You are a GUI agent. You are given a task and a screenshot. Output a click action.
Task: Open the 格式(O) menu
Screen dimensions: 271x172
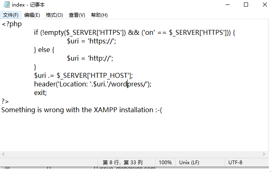(x=54, y=15)
